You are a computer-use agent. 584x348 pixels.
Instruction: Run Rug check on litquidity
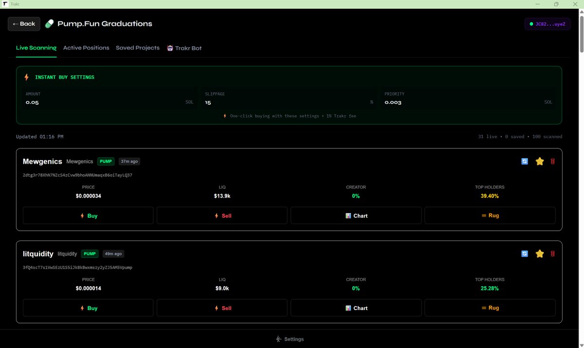(490, 308)
